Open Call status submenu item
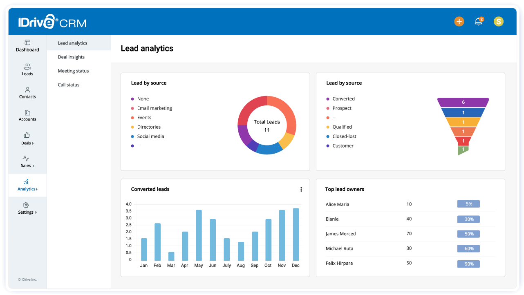Image resolution: width=524 pixels, height=295 pixels. click(69, 85)
